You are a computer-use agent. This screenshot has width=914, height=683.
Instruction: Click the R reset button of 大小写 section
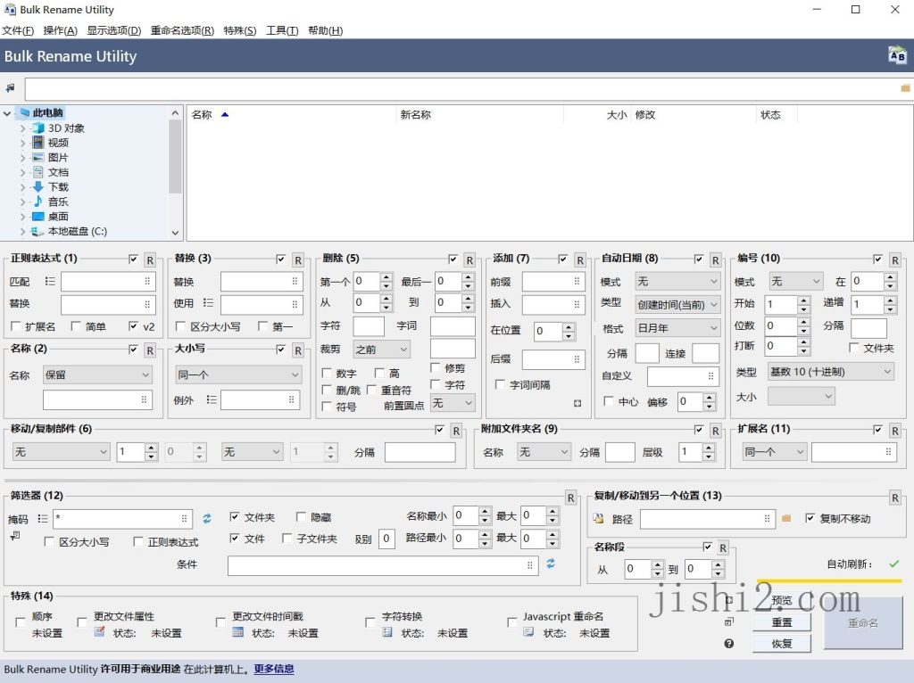298,350
